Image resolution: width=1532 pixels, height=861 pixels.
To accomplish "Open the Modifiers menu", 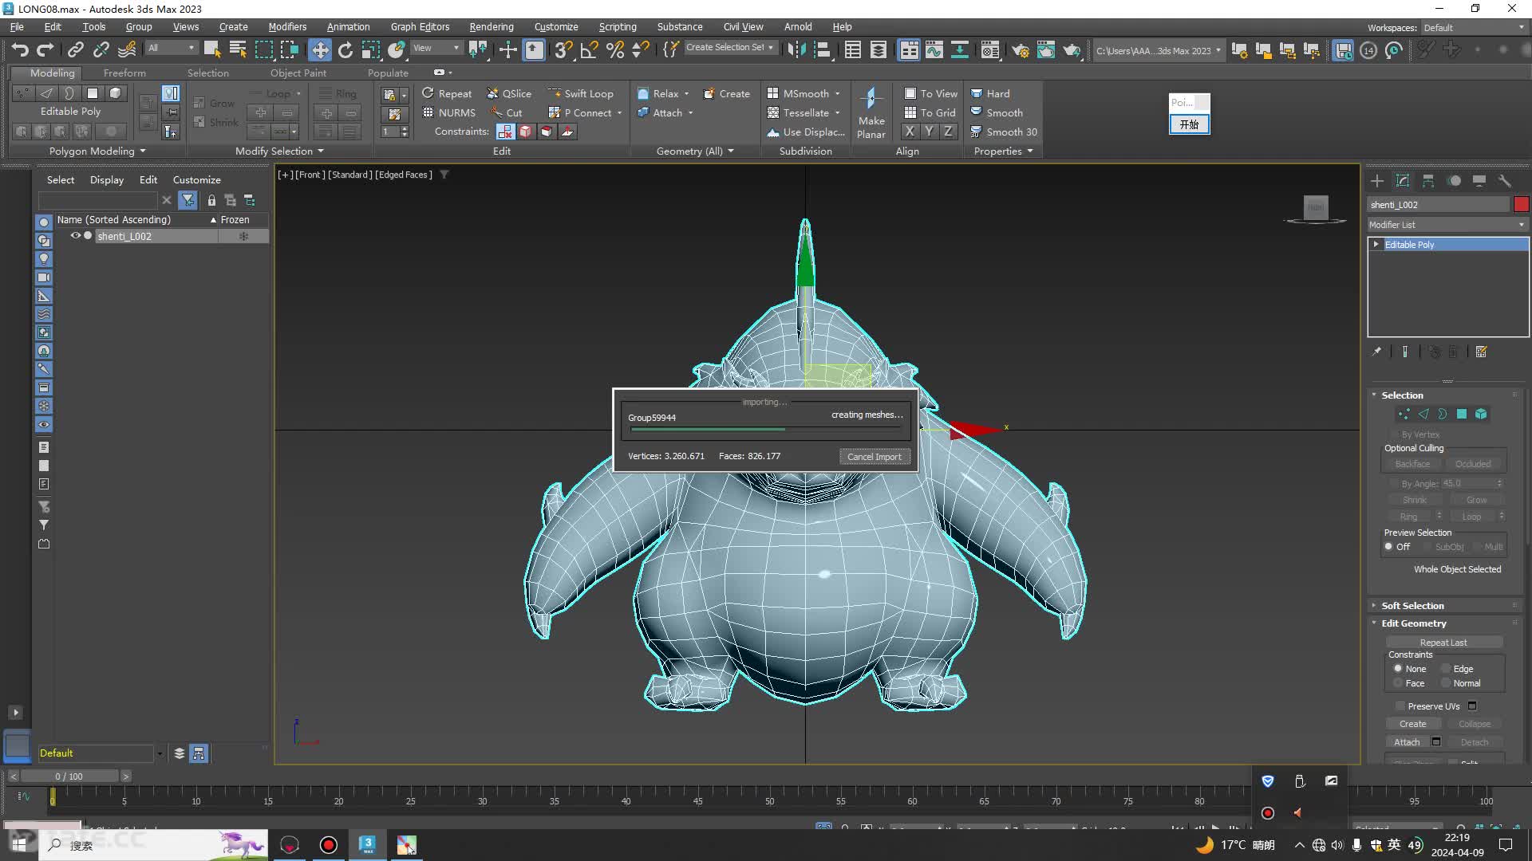I will point(287,27).
